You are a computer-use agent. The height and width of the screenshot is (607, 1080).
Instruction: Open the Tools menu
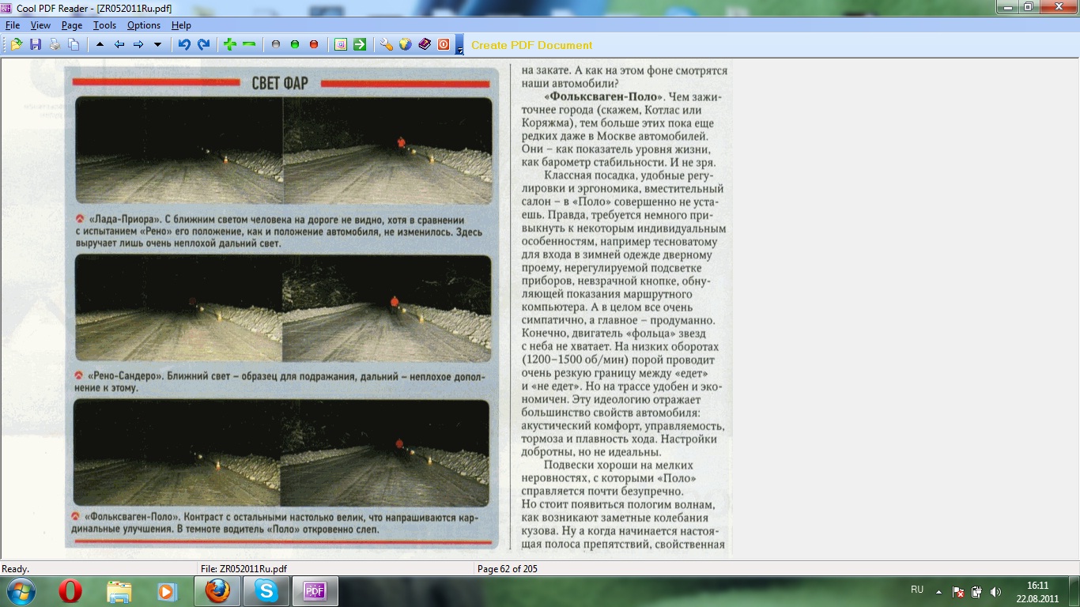coord(104,25)
